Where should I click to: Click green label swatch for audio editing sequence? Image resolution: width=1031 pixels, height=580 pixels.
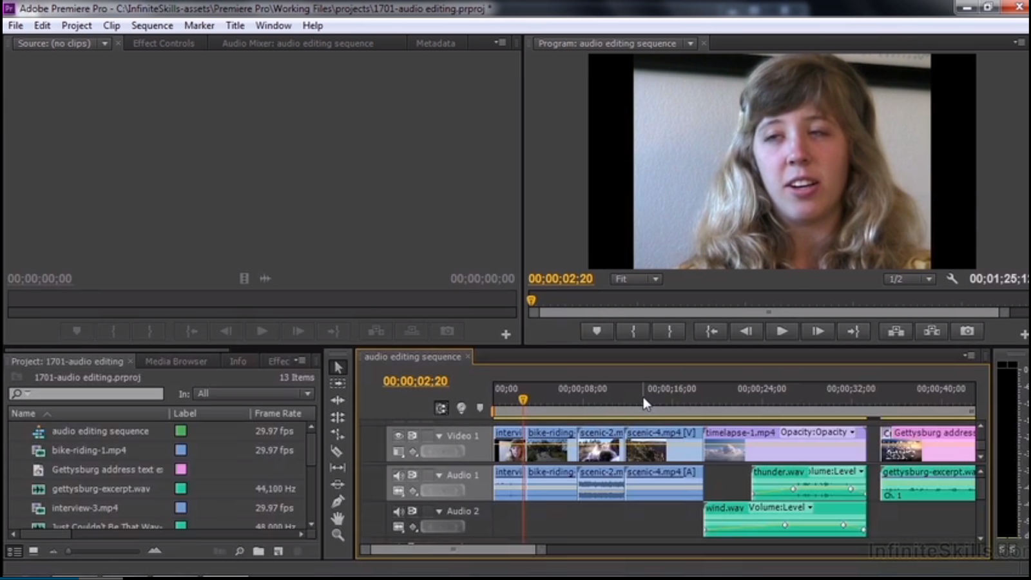181,431
